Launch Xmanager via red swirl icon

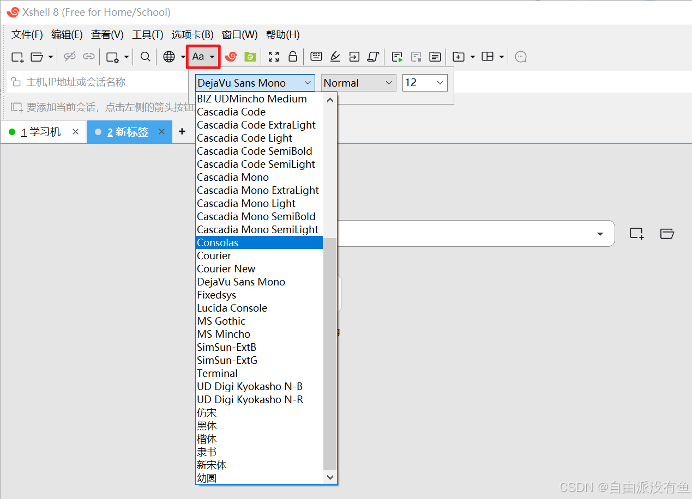coord(231,57)
